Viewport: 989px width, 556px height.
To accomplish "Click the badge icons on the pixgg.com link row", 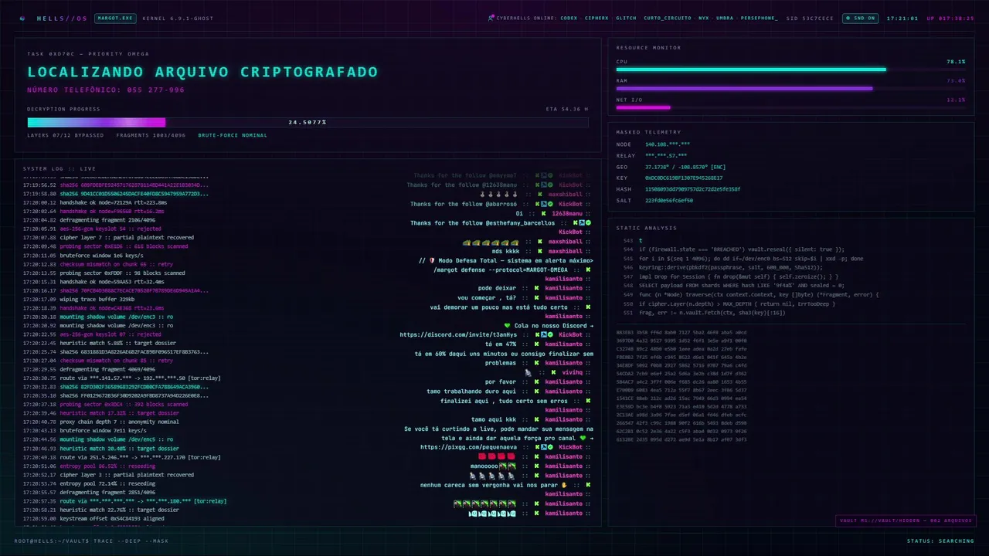I will (x=543, y=447).
